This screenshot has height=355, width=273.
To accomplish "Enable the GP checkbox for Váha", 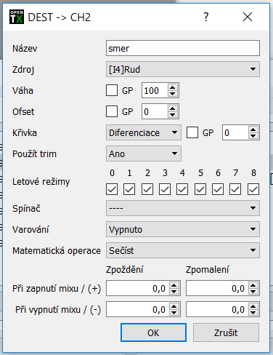I will tap(112, 90).
